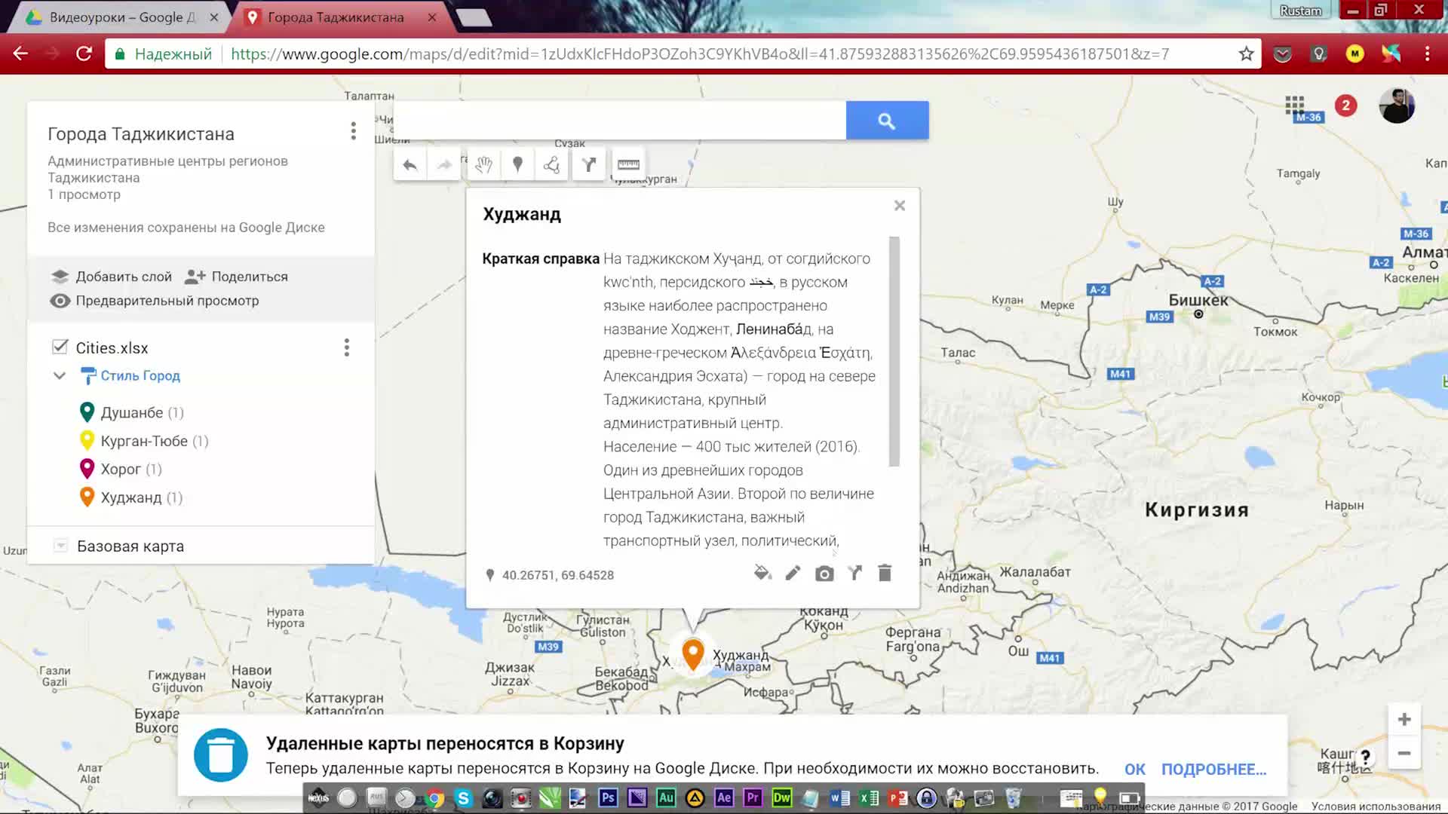1448x814 pixels.
Task: Open the style paint bucket for Худжанд
Action: click(762, 574)
